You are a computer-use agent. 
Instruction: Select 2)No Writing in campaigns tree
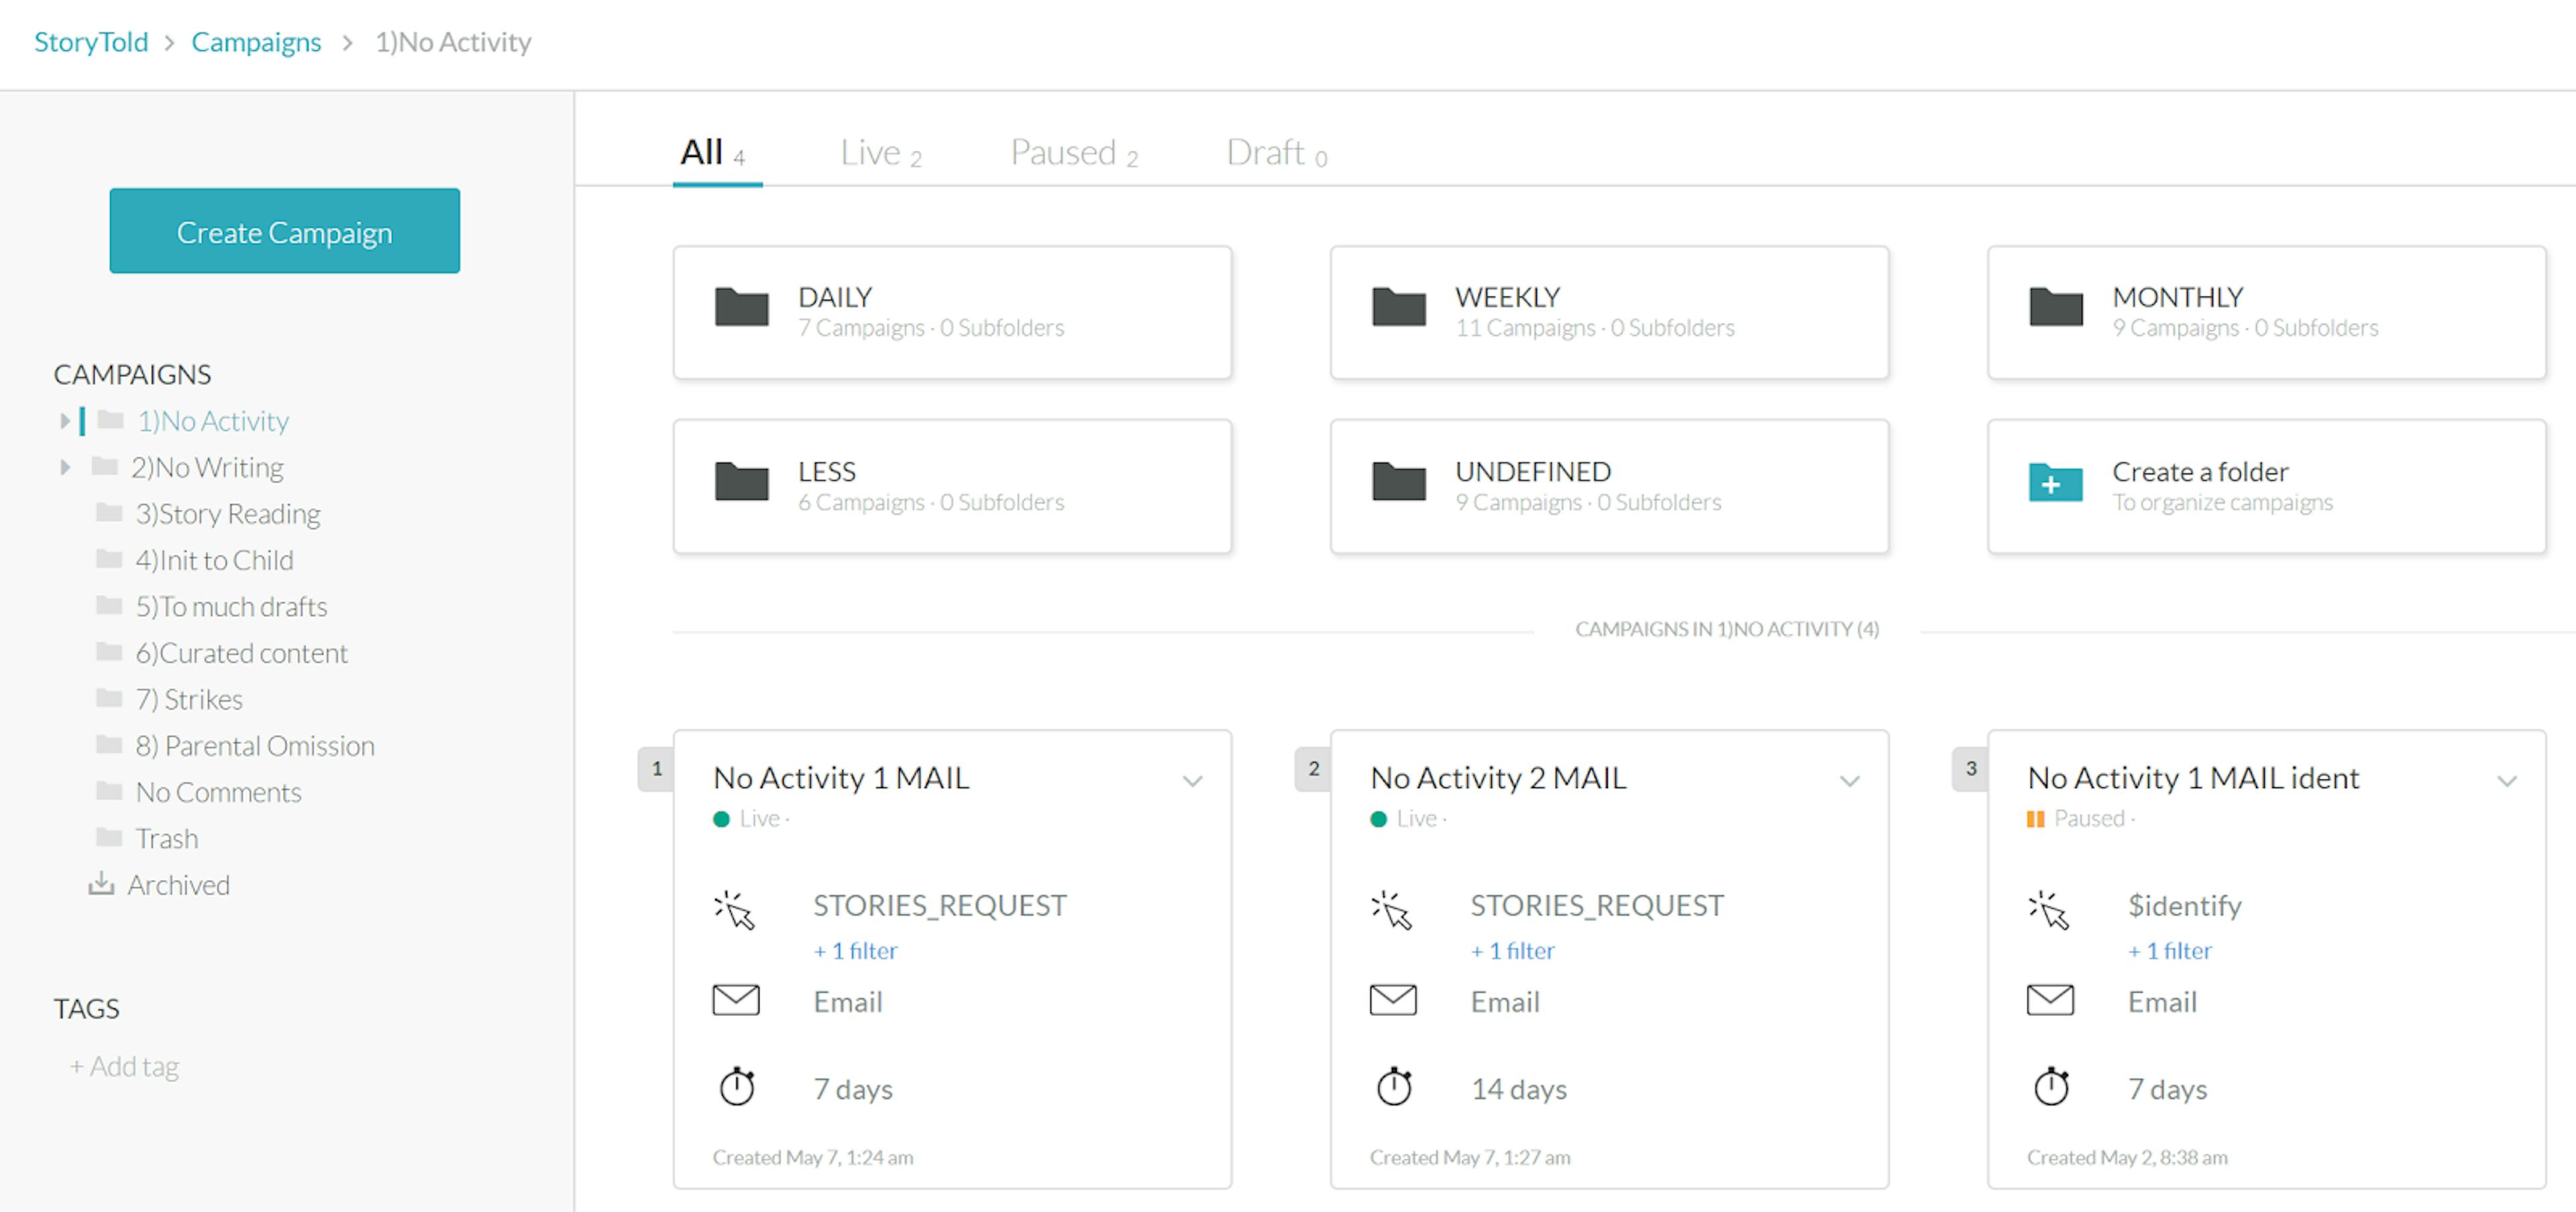[207, 467]
